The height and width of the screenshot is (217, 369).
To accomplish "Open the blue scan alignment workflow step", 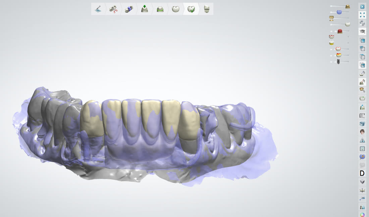I will pyautogui.click(x=129, y=9).
